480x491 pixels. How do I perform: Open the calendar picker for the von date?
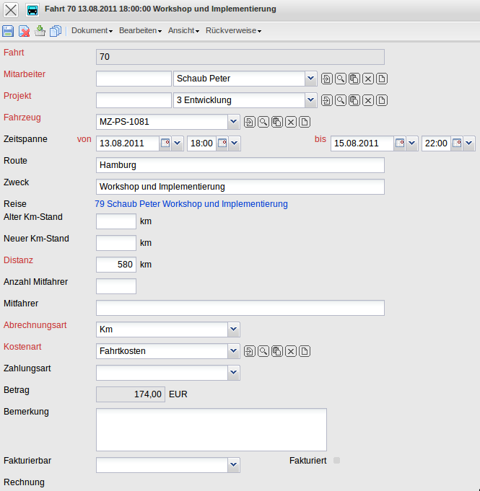point(165,143)
